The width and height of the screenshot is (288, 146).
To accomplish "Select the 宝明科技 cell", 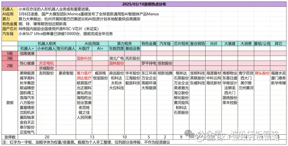I will click(x=197, y=73).
